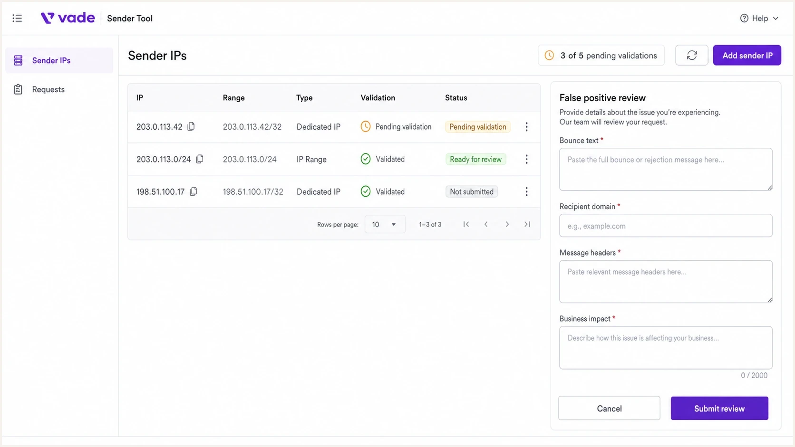
Task: Click Add sender IP button
Action: pos(747,55)
